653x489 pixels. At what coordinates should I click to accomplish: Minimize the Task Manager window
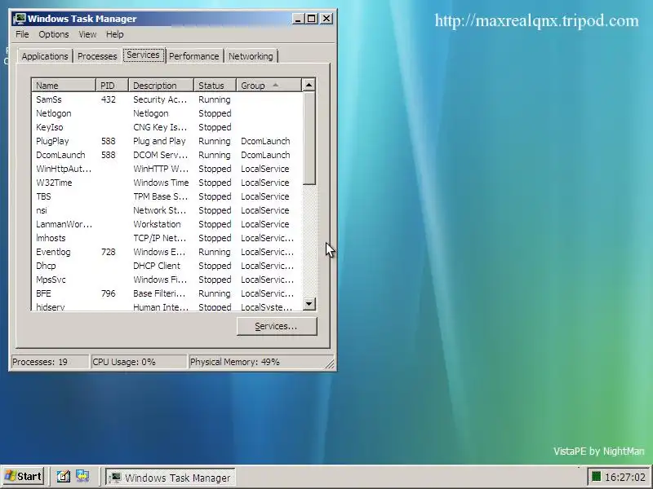[298, 19]
